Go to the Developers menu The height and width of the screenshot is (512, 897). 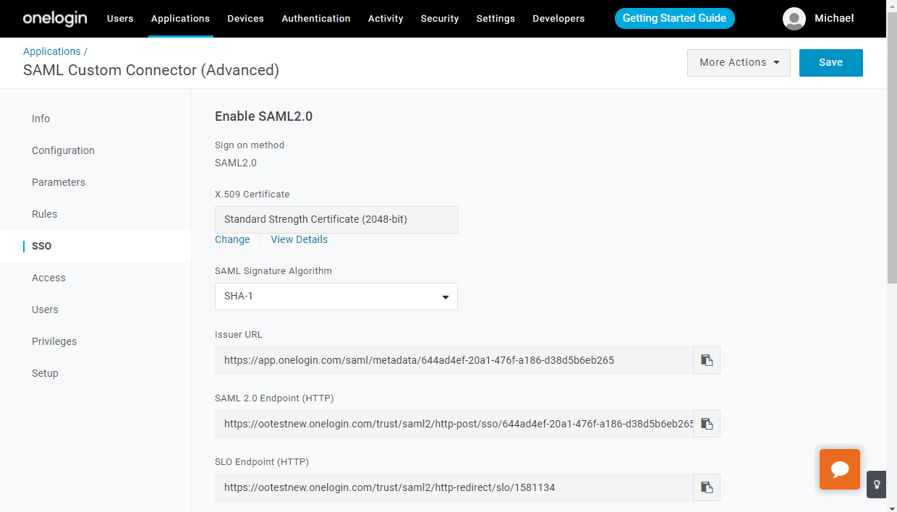tap(558, 19)
